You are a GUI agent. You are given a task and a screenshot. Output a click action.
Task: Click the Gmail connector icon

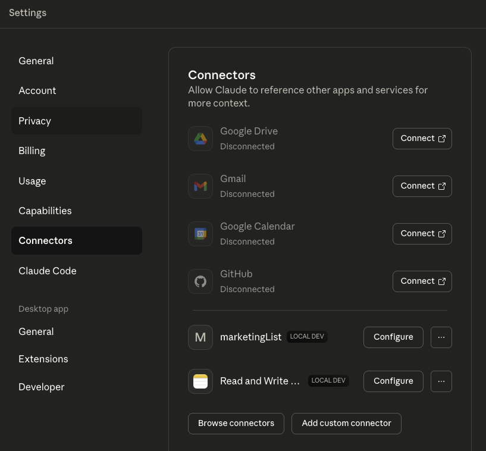click(x=200, y=186)
